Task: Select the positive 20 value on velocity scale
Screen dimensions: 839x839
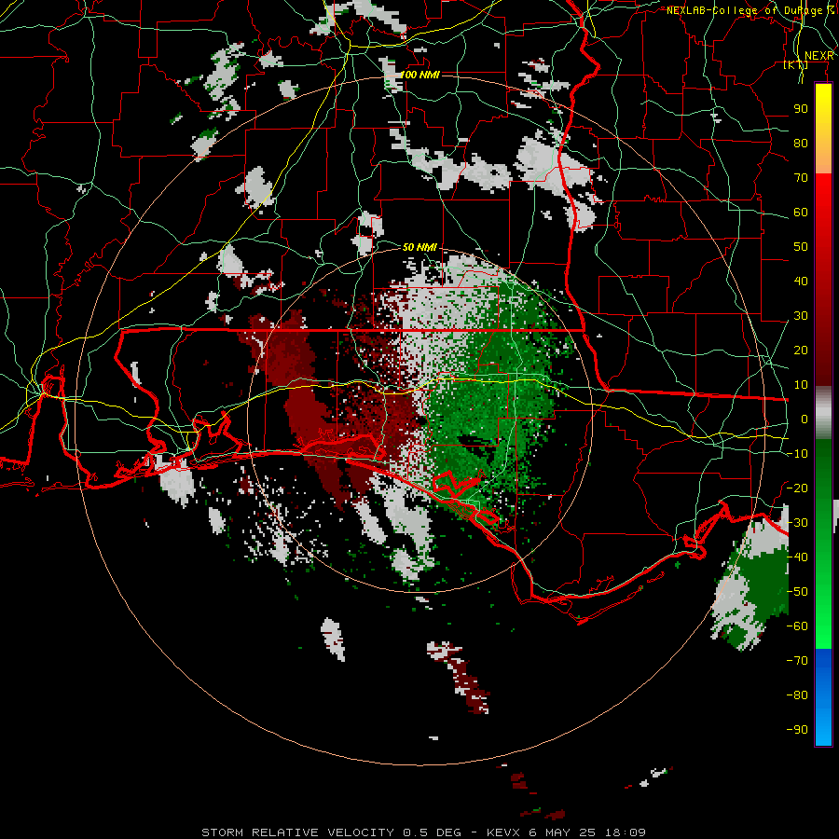Action: click(801, 350)
